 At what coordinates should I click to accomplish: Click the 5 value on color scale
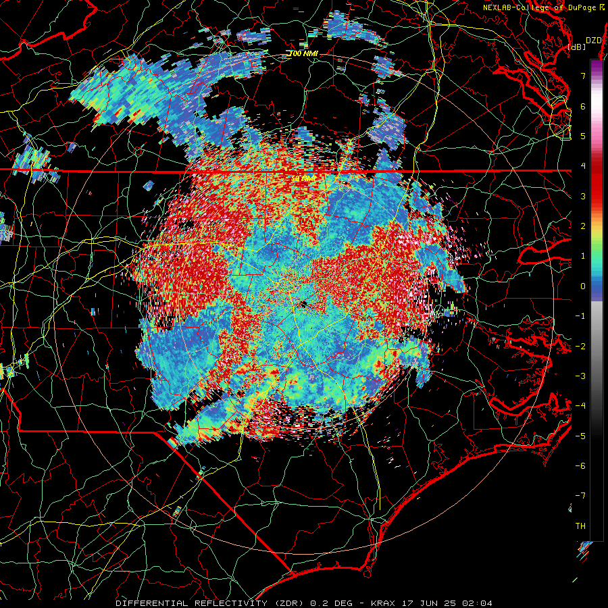(x=583, y=136)
